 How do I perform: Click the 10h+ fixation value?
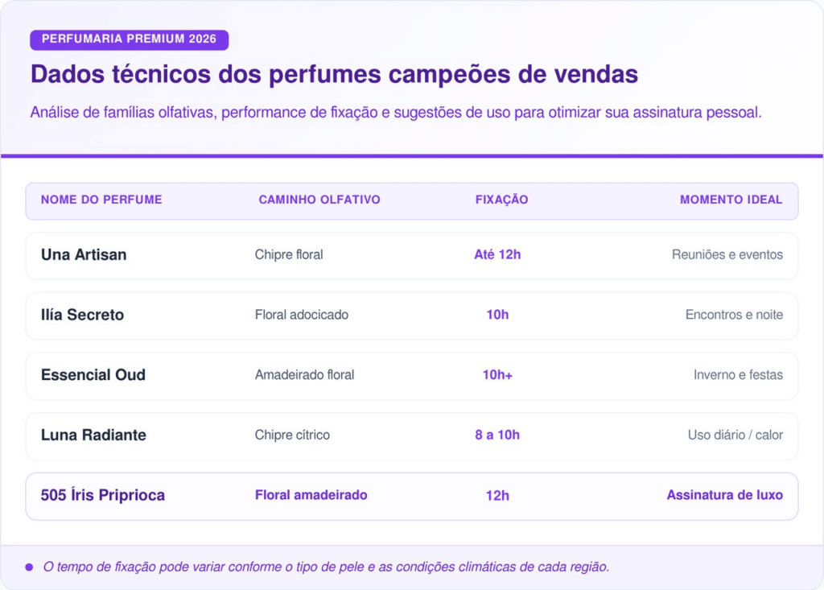[x=497, y=375]
